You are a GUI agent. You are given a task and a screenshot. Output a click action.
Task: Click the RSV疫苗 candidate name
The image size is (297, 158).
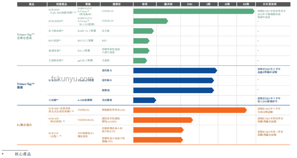54,41
